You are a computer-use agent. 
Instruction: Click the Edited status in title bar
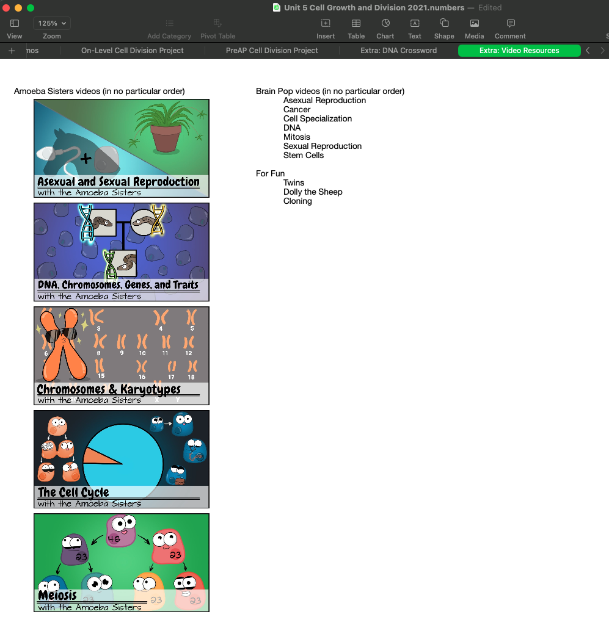[x=490, y=8]
